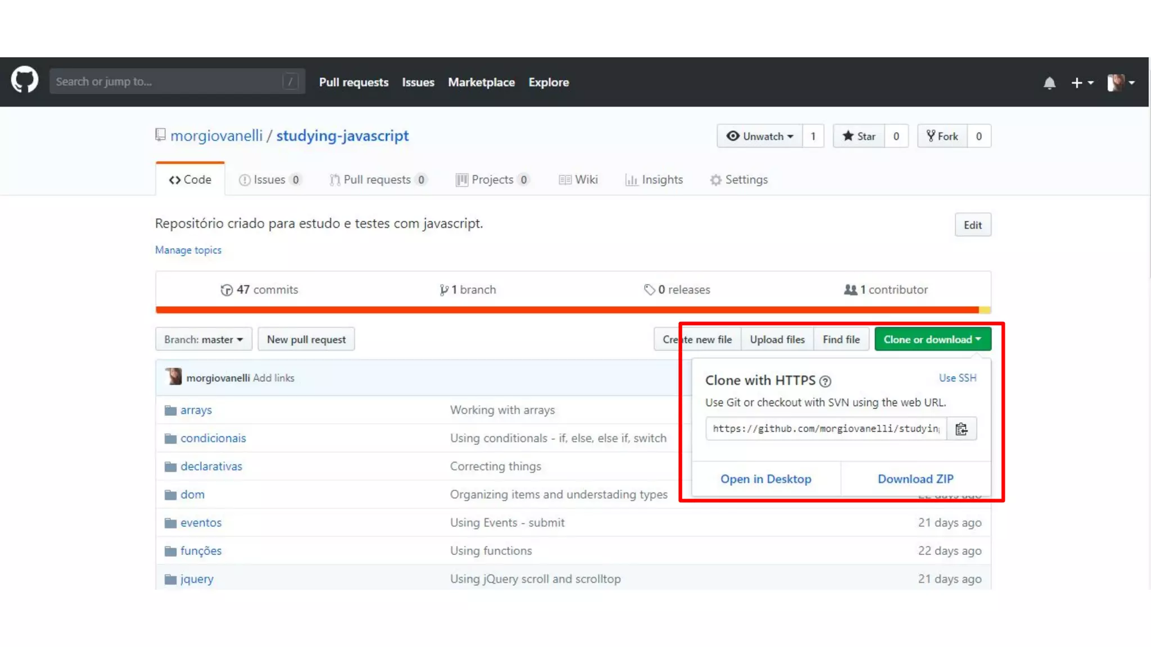The width and height of the screenshot is (1151, 647).
Task: Switch to the Insights tab
Action: click(654, 180)
